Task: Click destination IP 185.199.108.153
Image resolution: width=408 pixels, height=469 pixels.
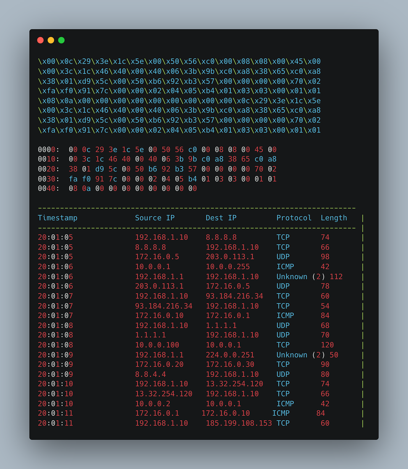Action: (239, 423)
